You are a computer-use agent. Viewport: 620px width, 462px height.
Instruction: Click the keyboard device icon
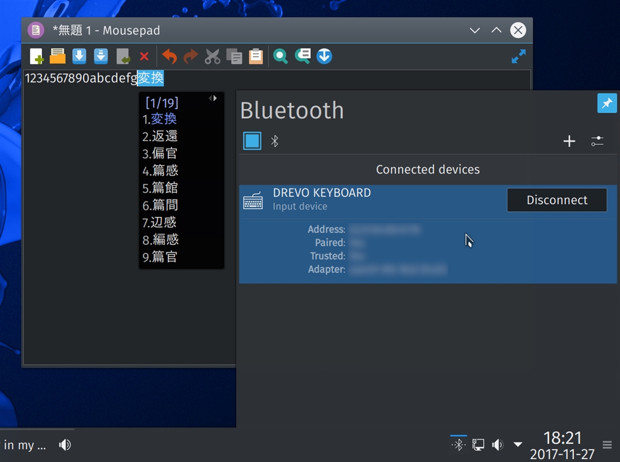click(253, 200)
